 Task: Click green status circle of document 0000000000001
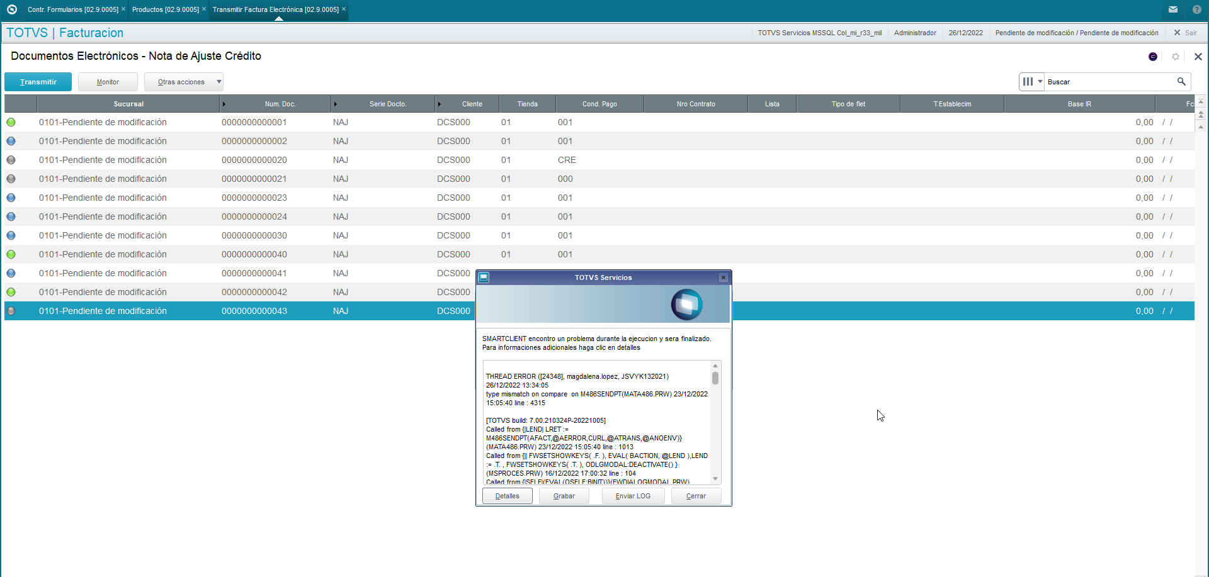click(11, 122)
